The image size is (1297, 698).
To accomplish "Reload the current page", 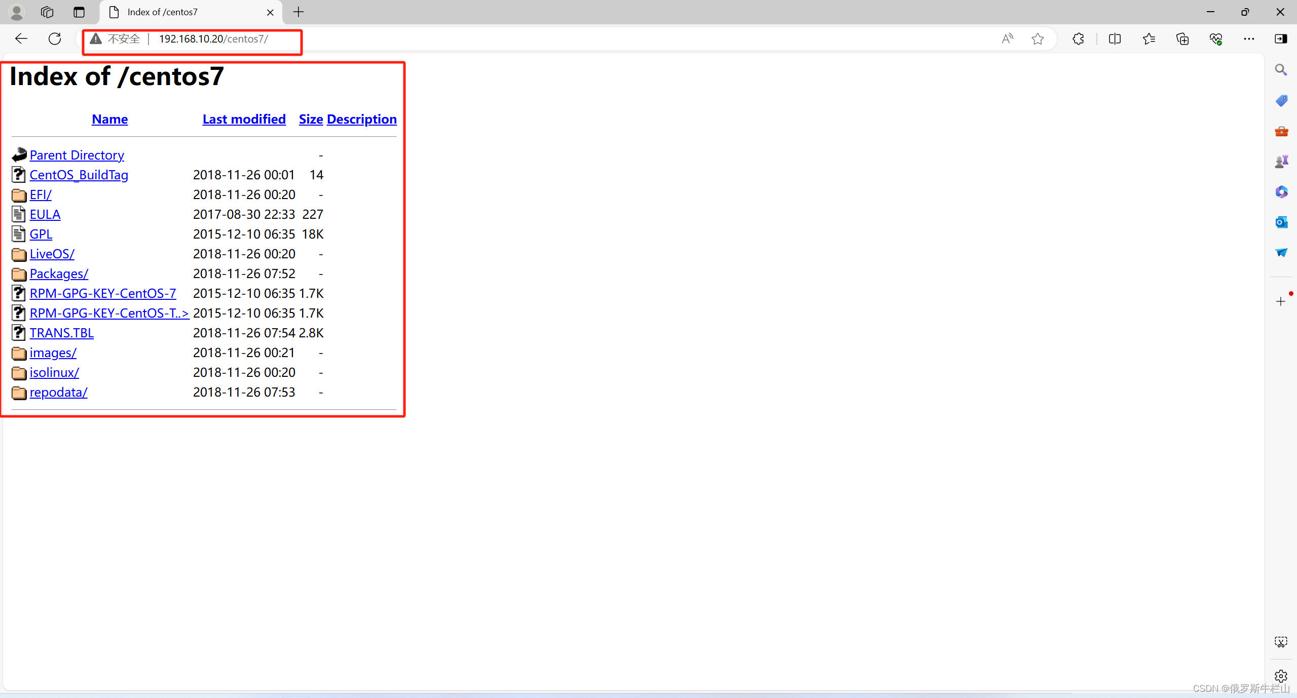I will [x=55, y=38].
